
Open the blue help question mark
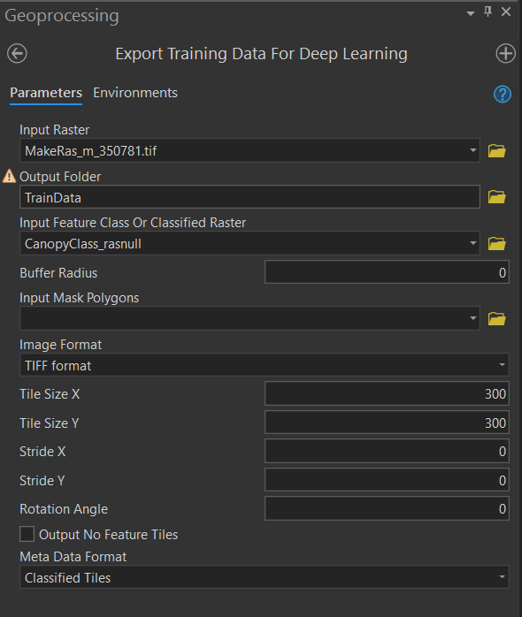tap(503, 94)
